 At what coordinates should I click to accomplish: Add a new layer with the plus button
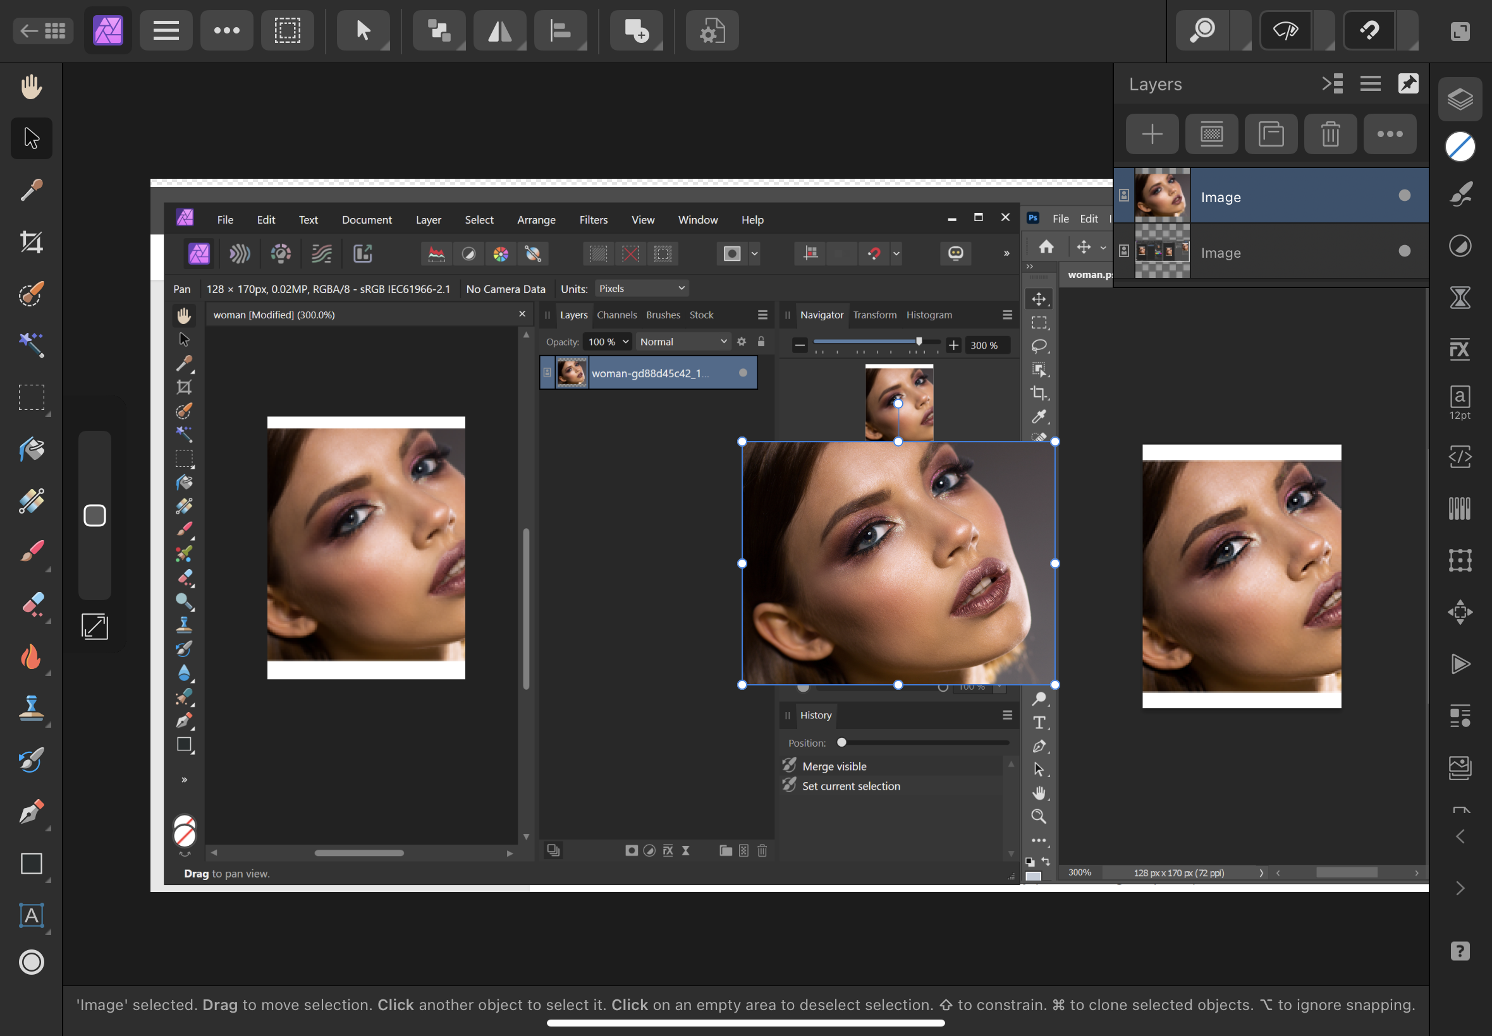click(1153, 135)
